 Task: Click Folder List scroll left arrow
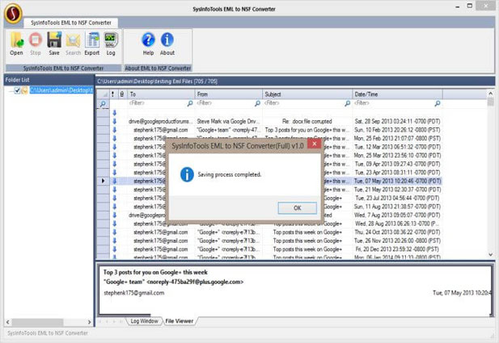point(7,322)
